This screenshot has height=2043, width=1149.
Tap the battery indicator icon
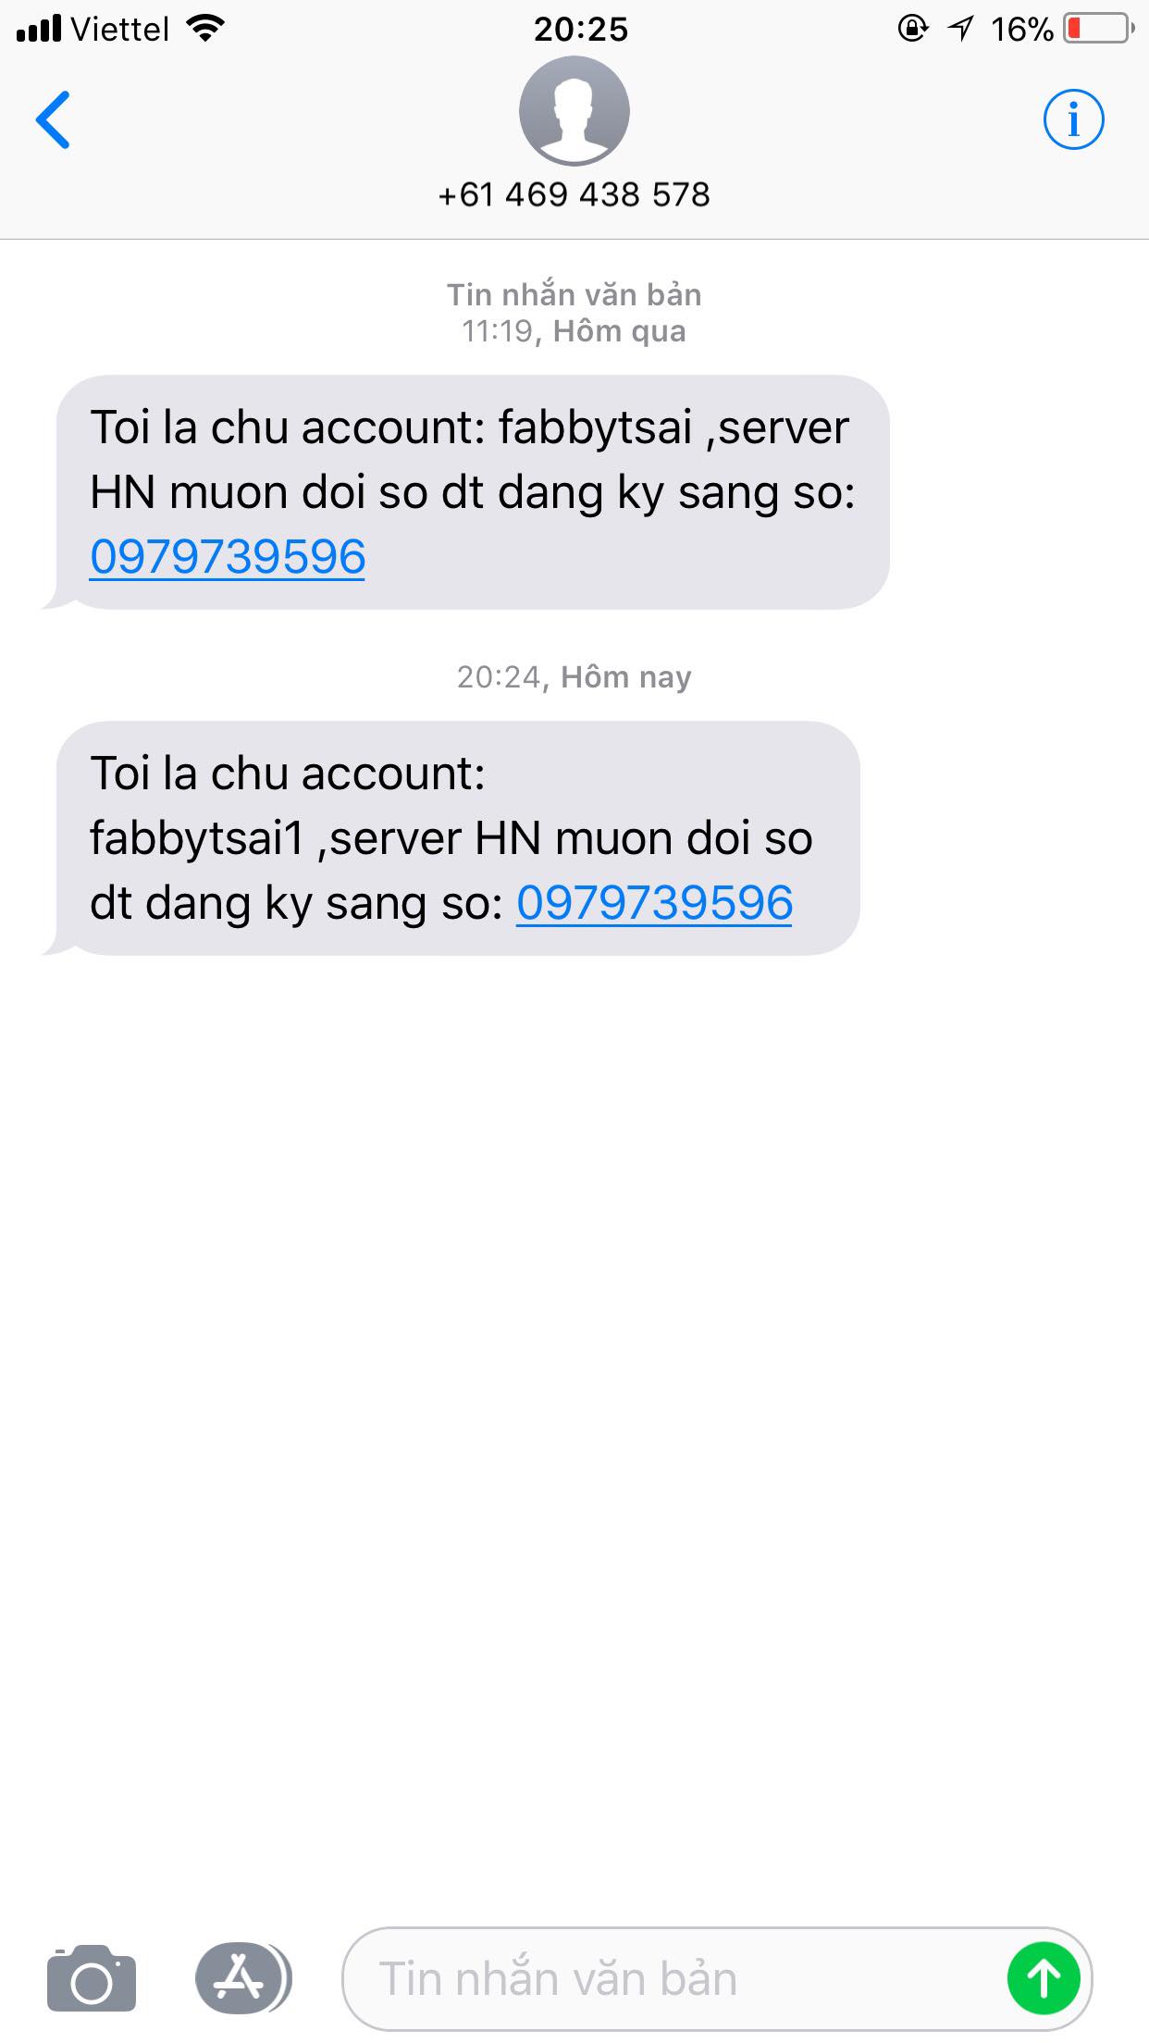click(1099, 29)
